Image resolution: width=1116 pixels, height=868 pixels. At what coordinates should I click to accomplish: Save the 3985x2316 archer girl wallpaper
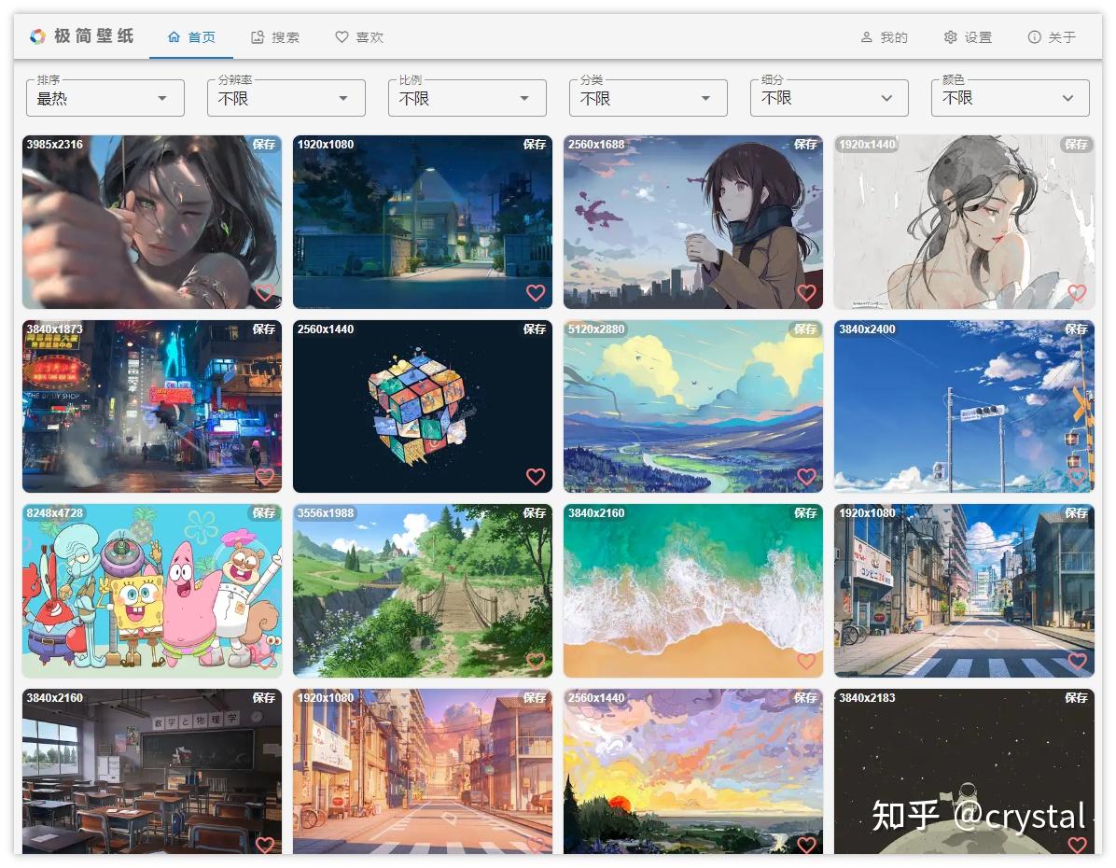[264, 145]
